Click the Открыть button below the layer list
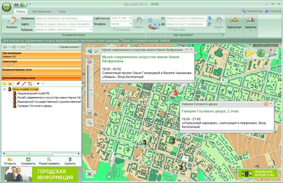Screen dimensions: 283x183 (10, 161)
